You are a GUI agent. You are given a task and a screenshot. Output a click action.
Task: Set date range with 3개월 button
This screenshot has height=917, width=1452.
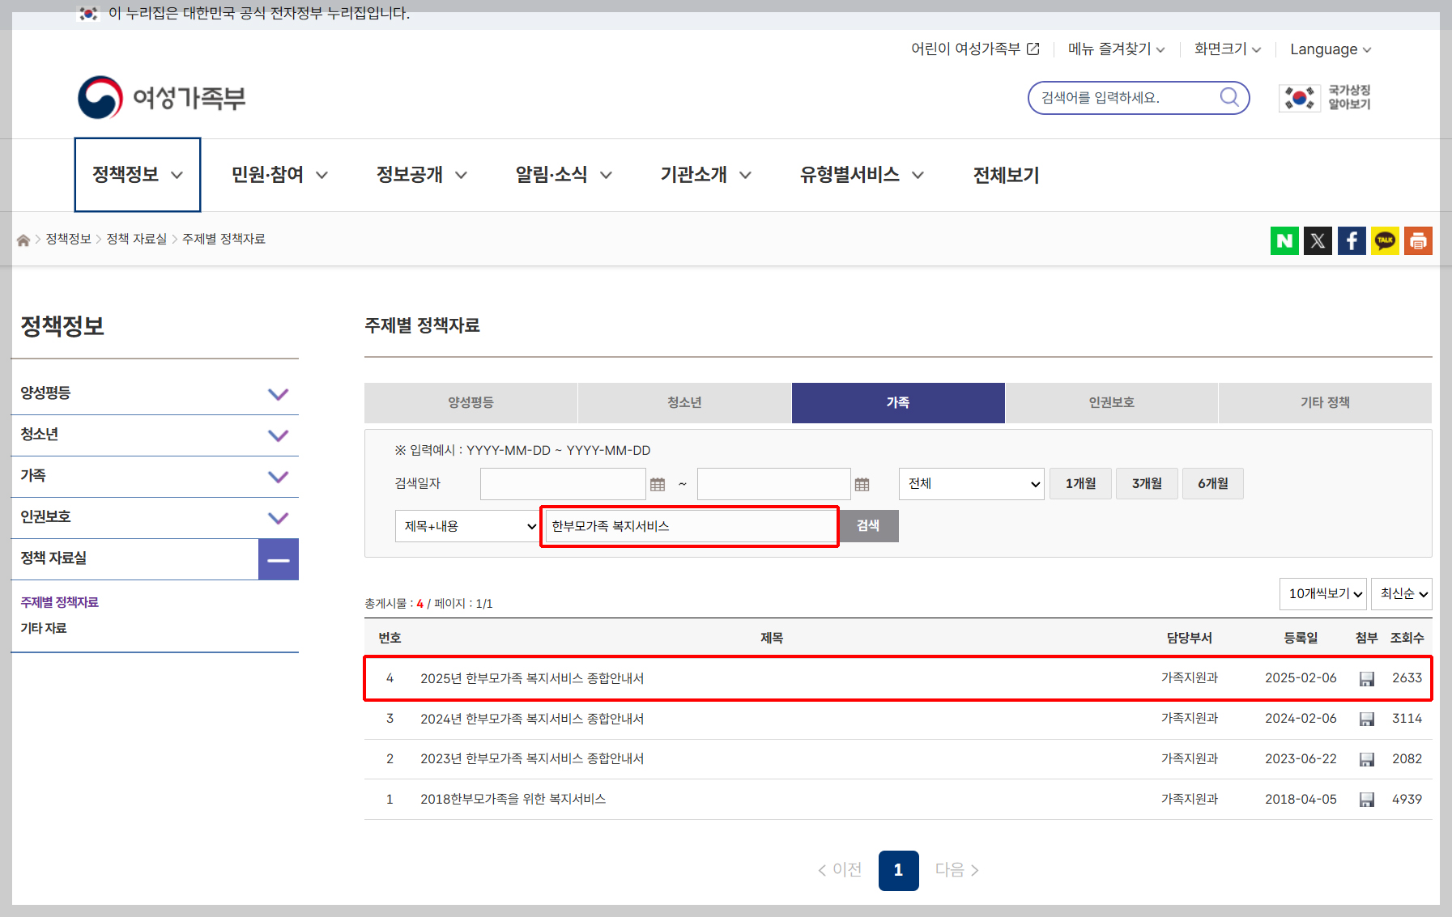click(1146, 483)
